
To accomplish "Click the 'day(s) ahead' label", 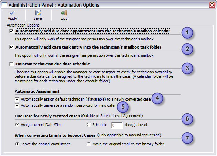I will 136,125.
